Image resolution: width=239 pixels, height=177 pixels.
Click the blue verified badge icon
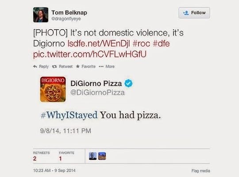click(x=128, y=83)
